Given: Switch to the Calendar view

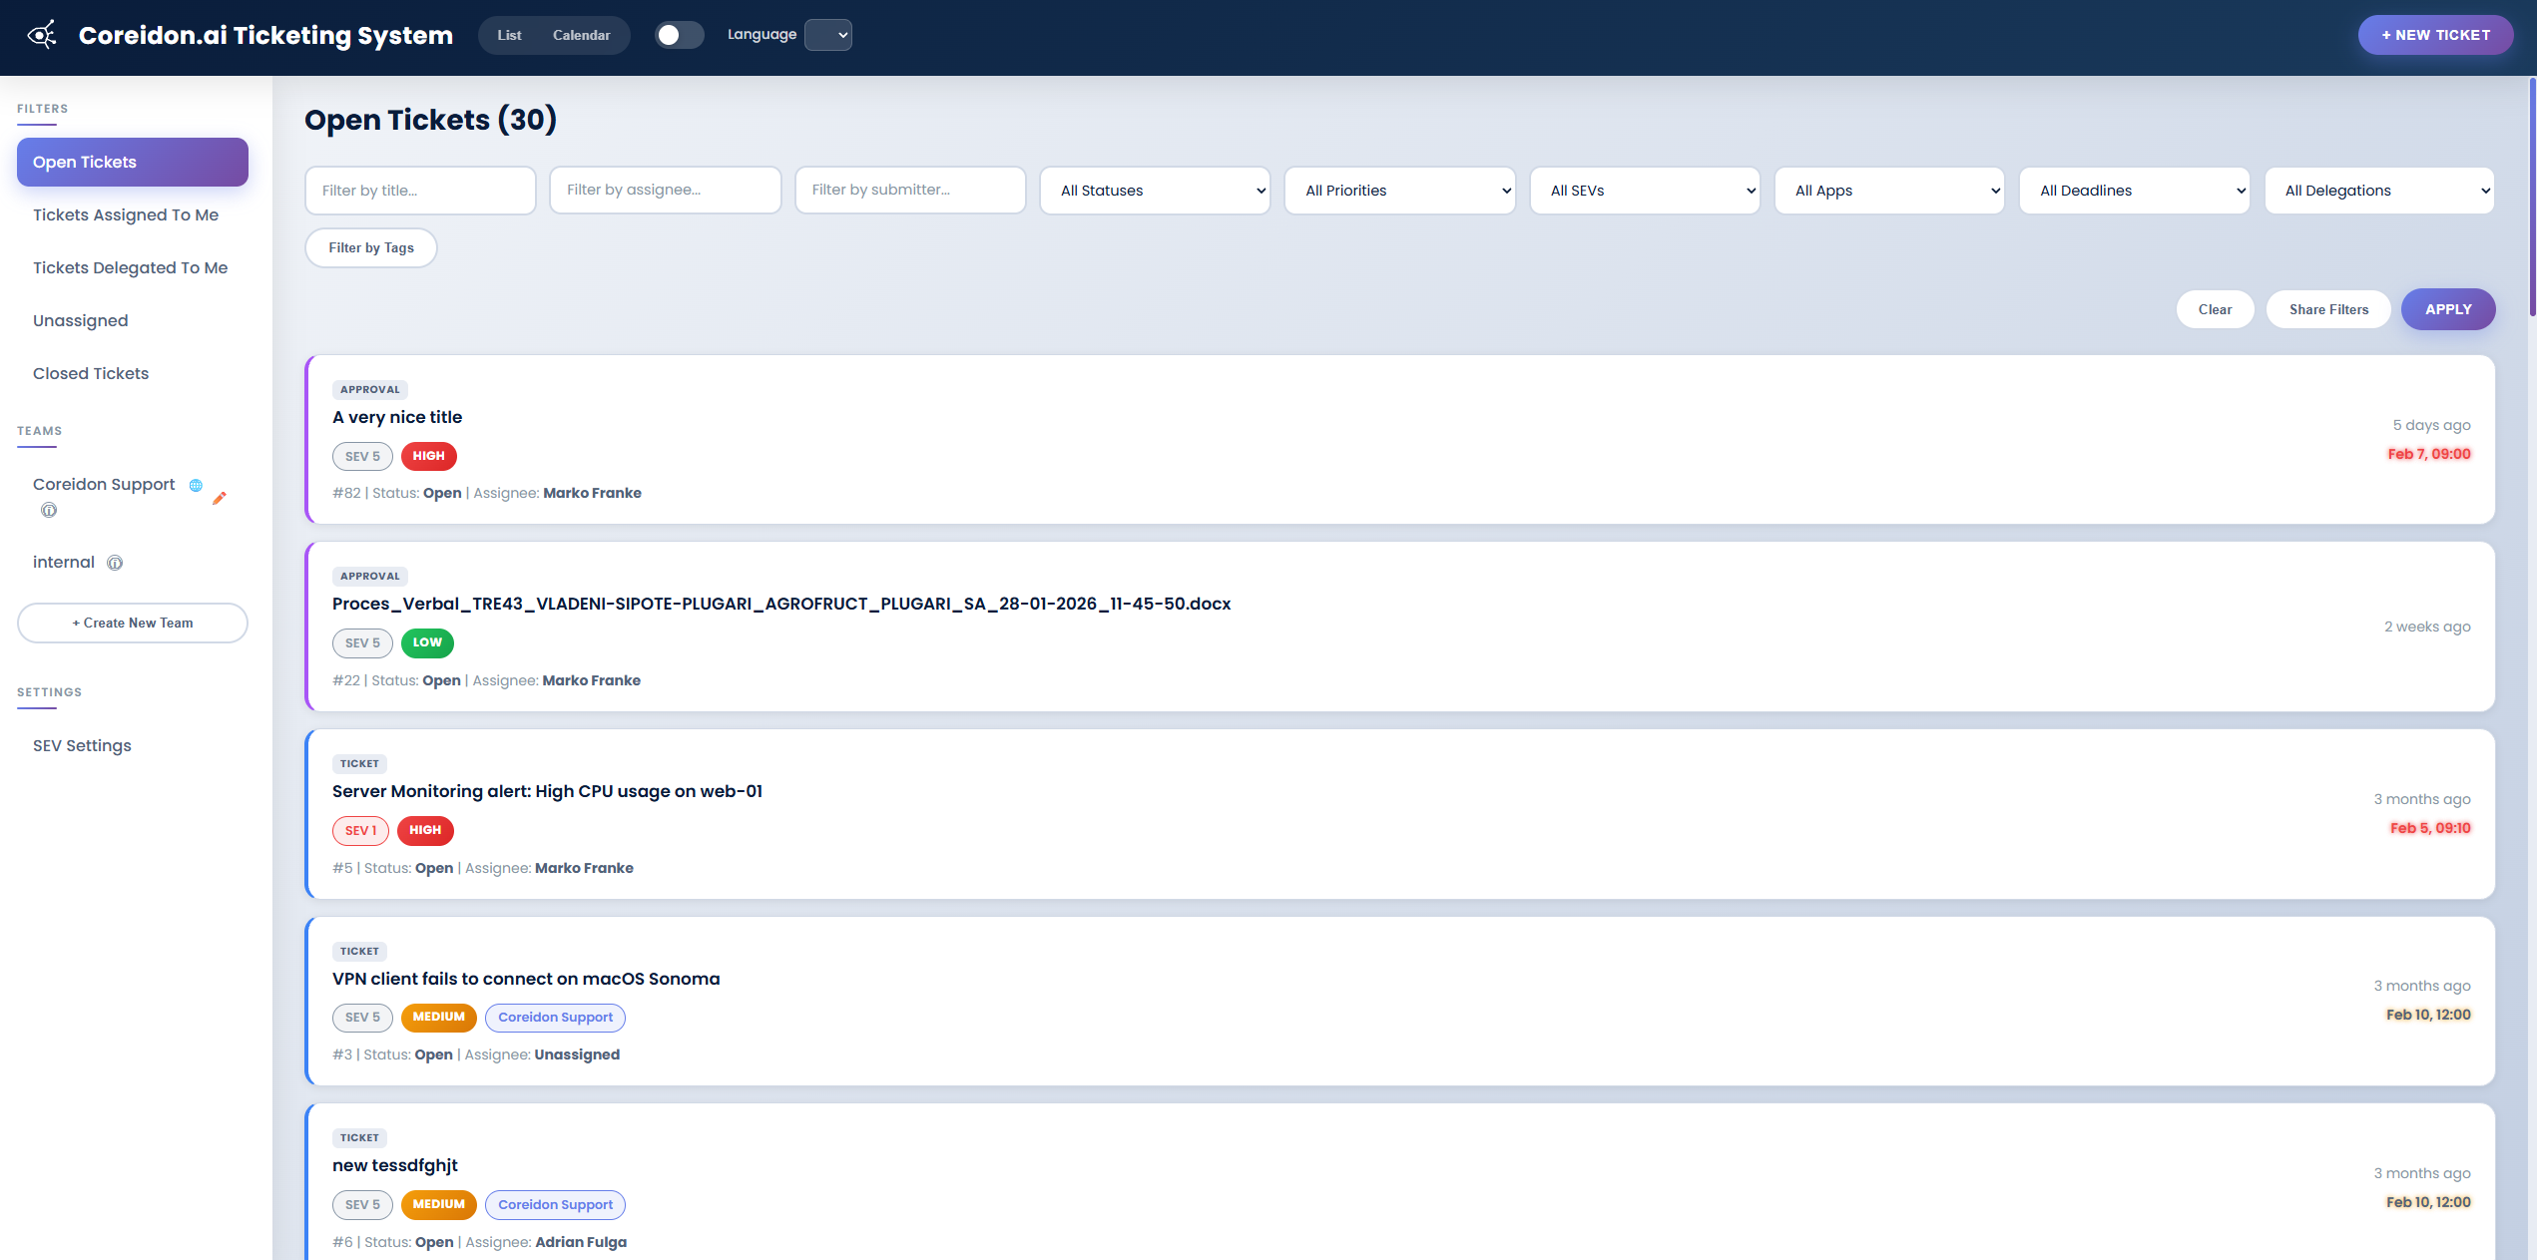Looking at the screenshot, I should coord(581,34).
